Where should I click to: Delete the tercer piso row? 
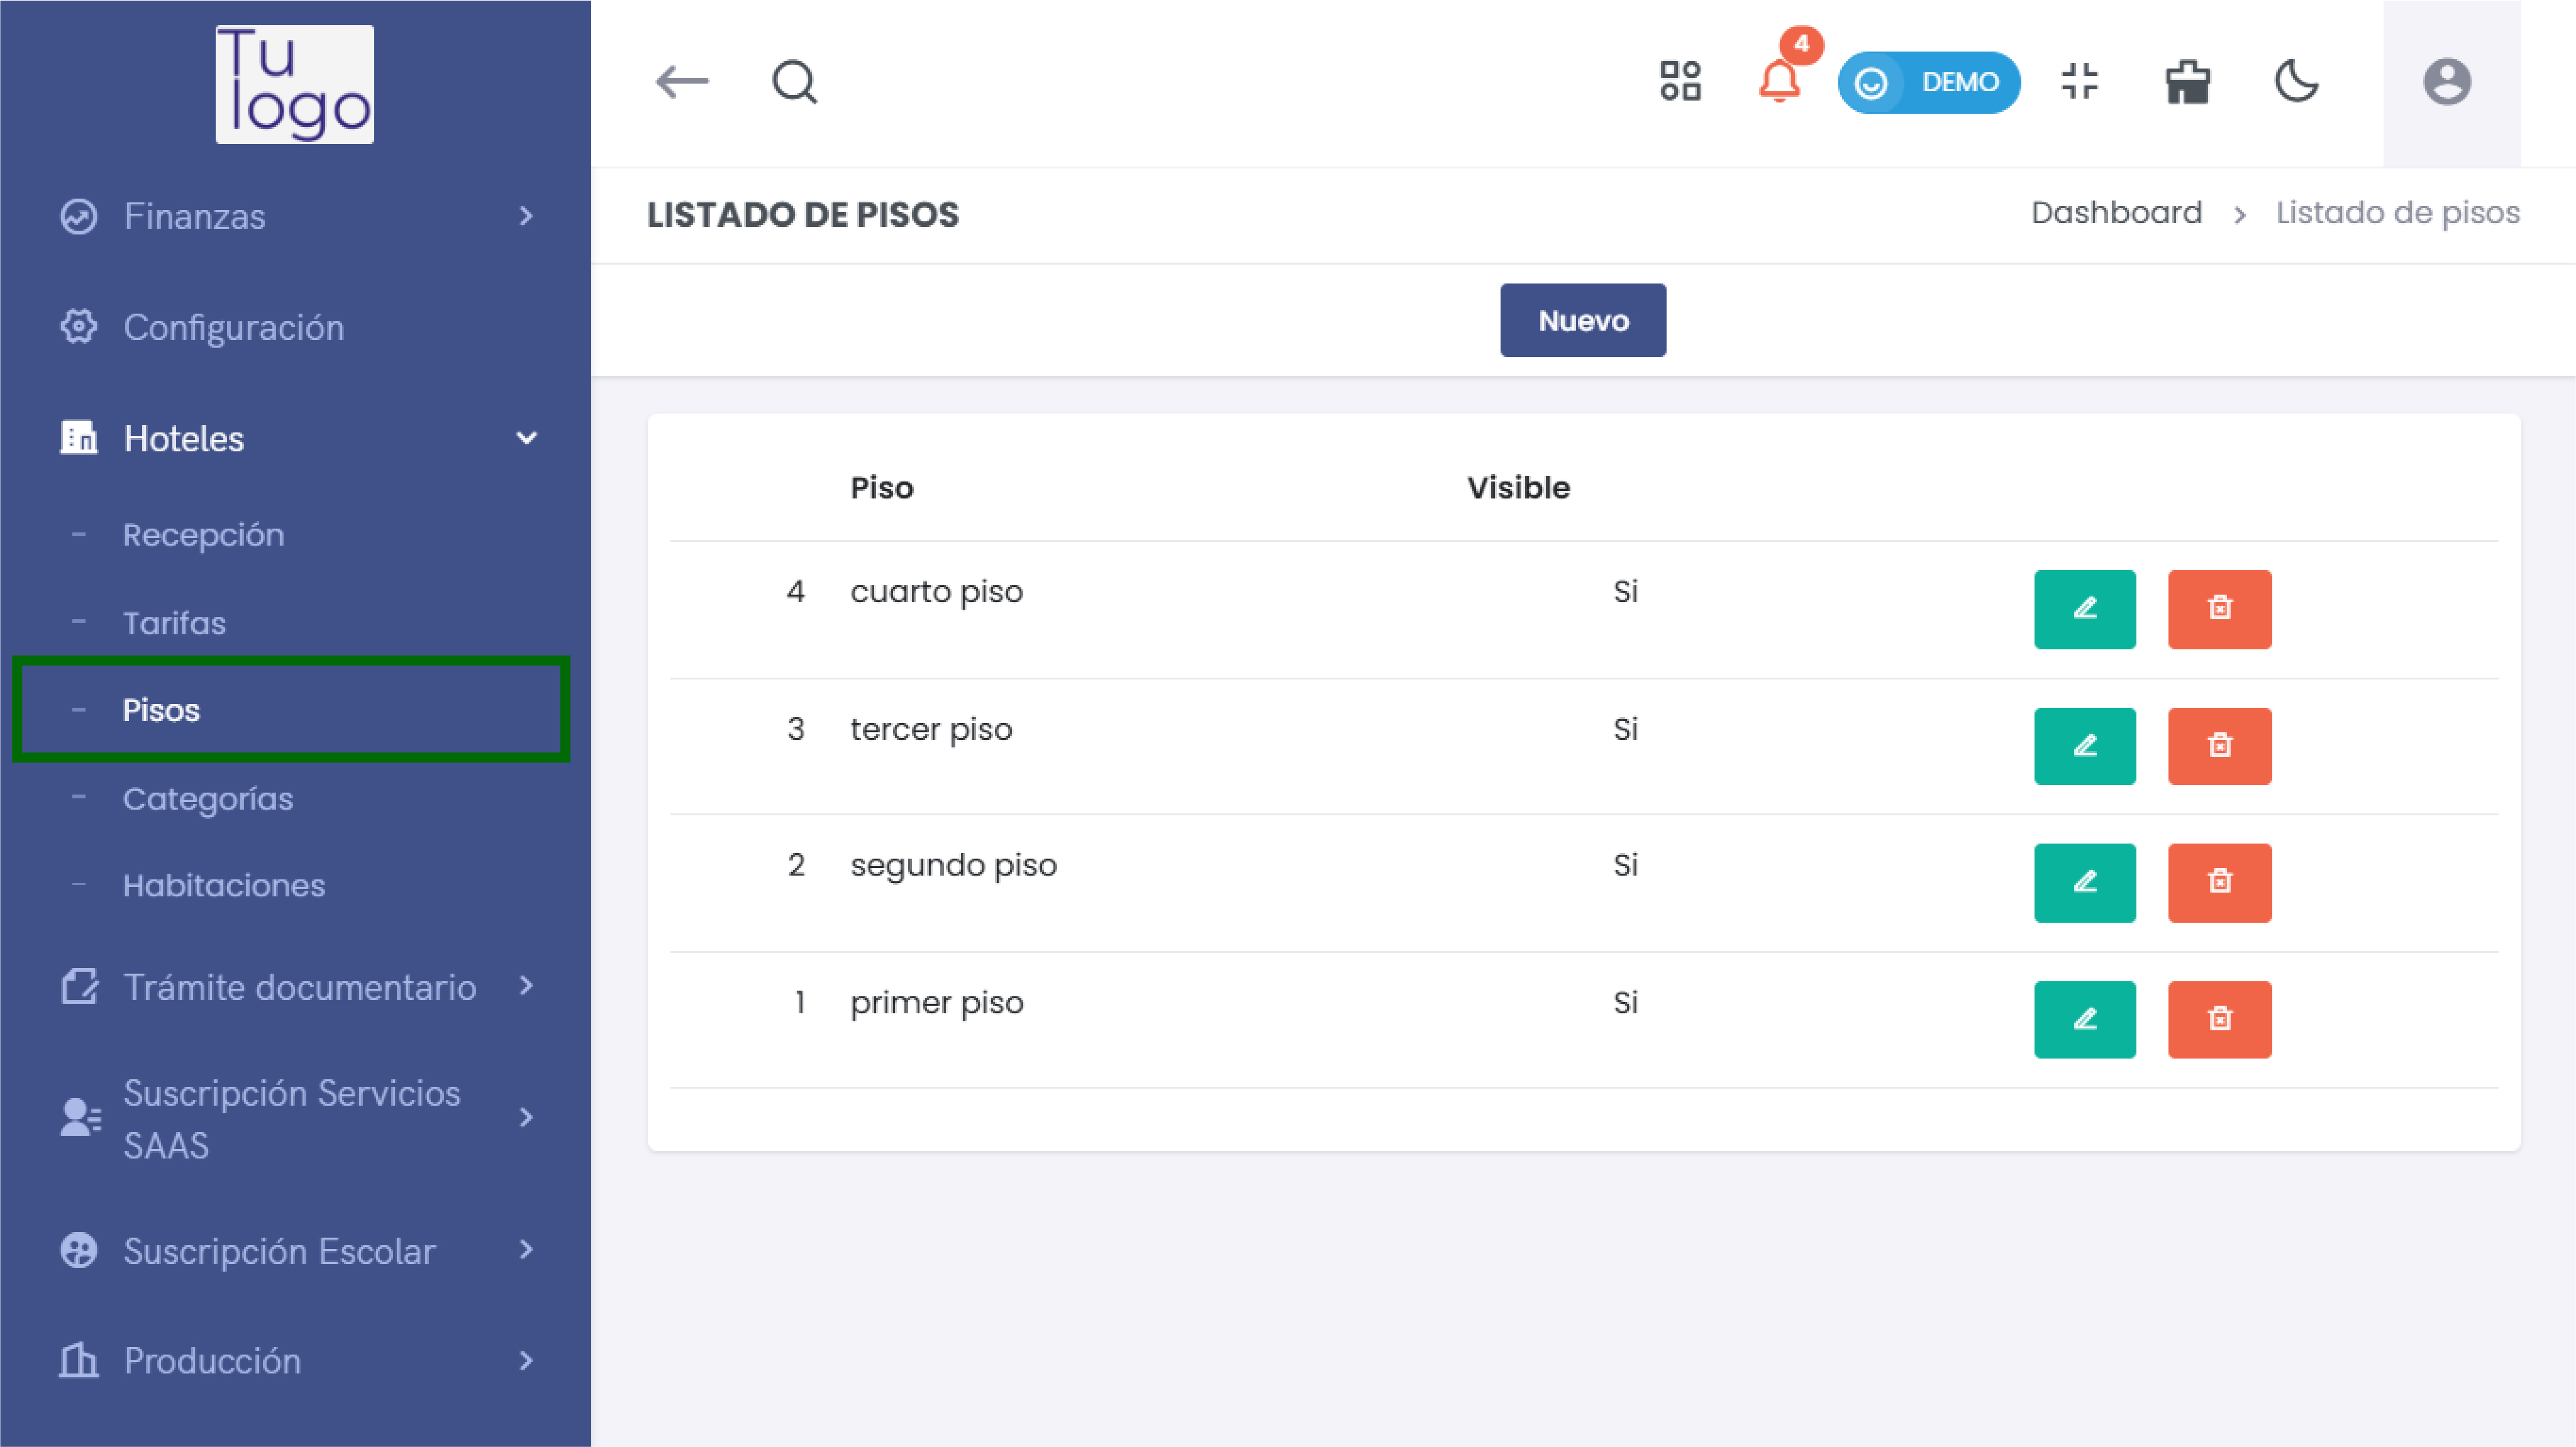click(2219, 747)
